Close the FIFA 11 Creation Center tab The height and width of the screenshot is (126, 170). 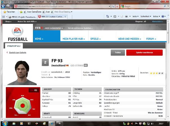[x=65, y=17]
